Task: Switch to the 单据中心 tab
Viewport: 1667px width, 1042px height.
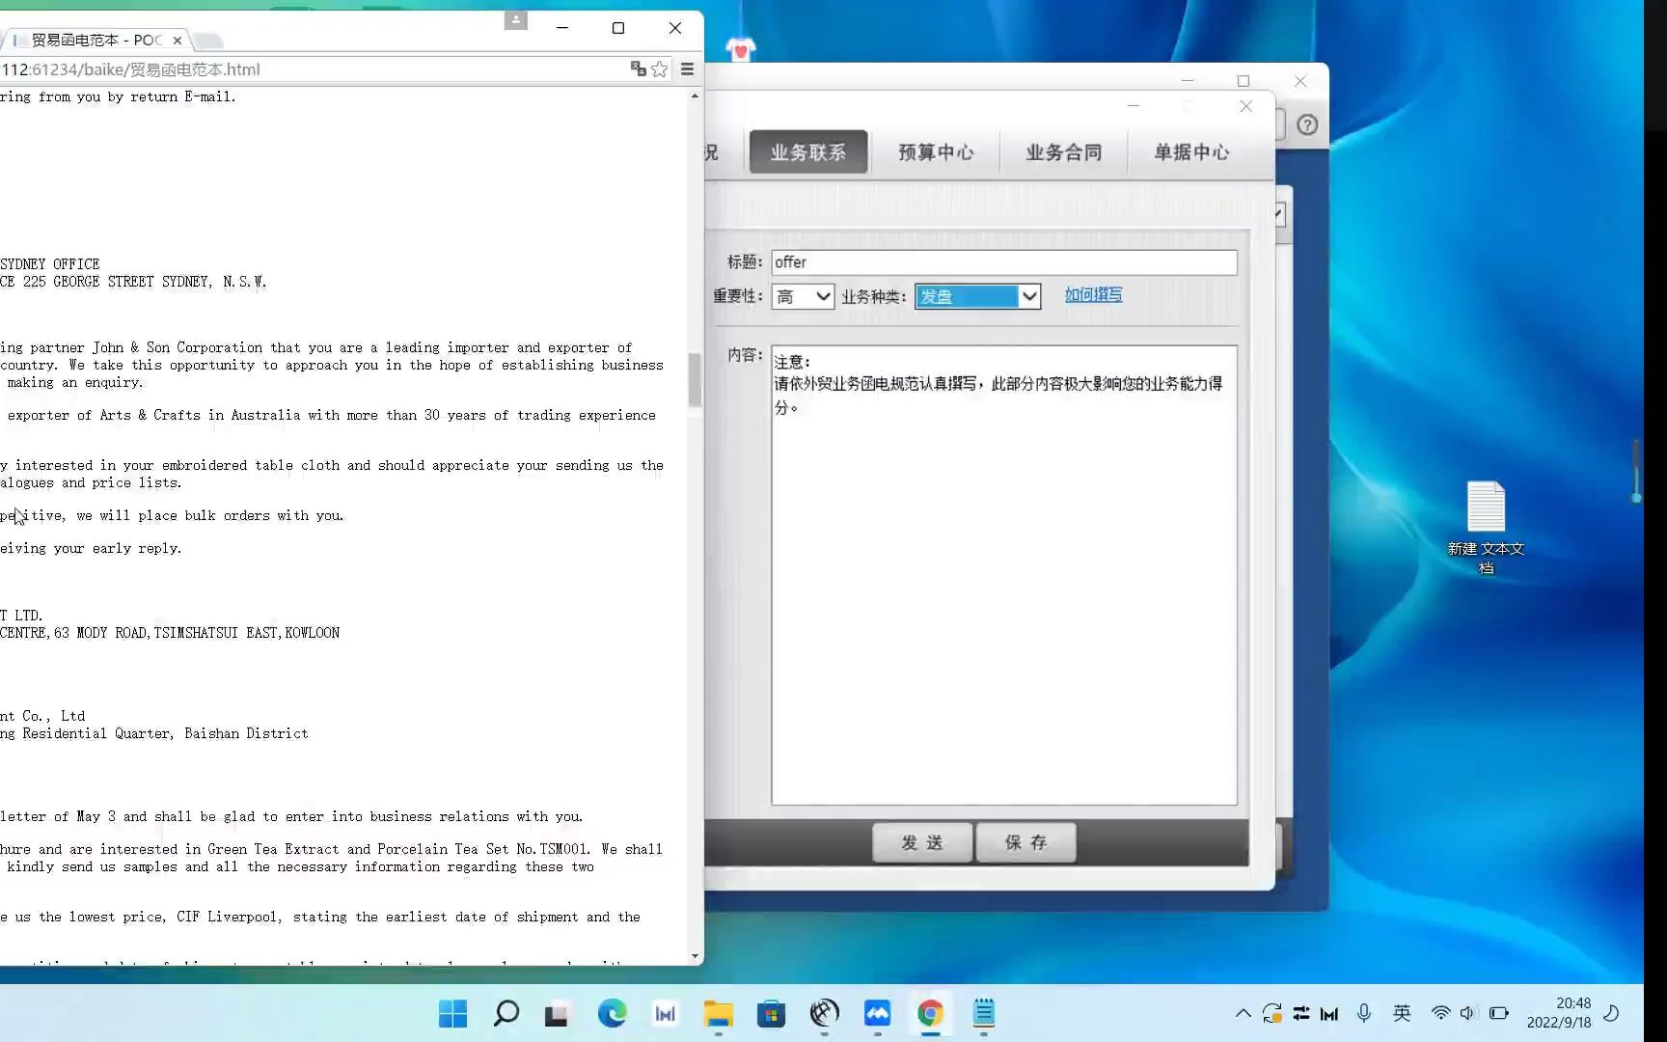Action: click(1192, 152)
